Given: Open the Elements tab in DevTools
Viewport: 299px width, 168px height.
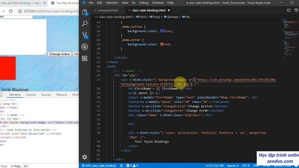Looking at the screenshot, I should tap(15, 95).
